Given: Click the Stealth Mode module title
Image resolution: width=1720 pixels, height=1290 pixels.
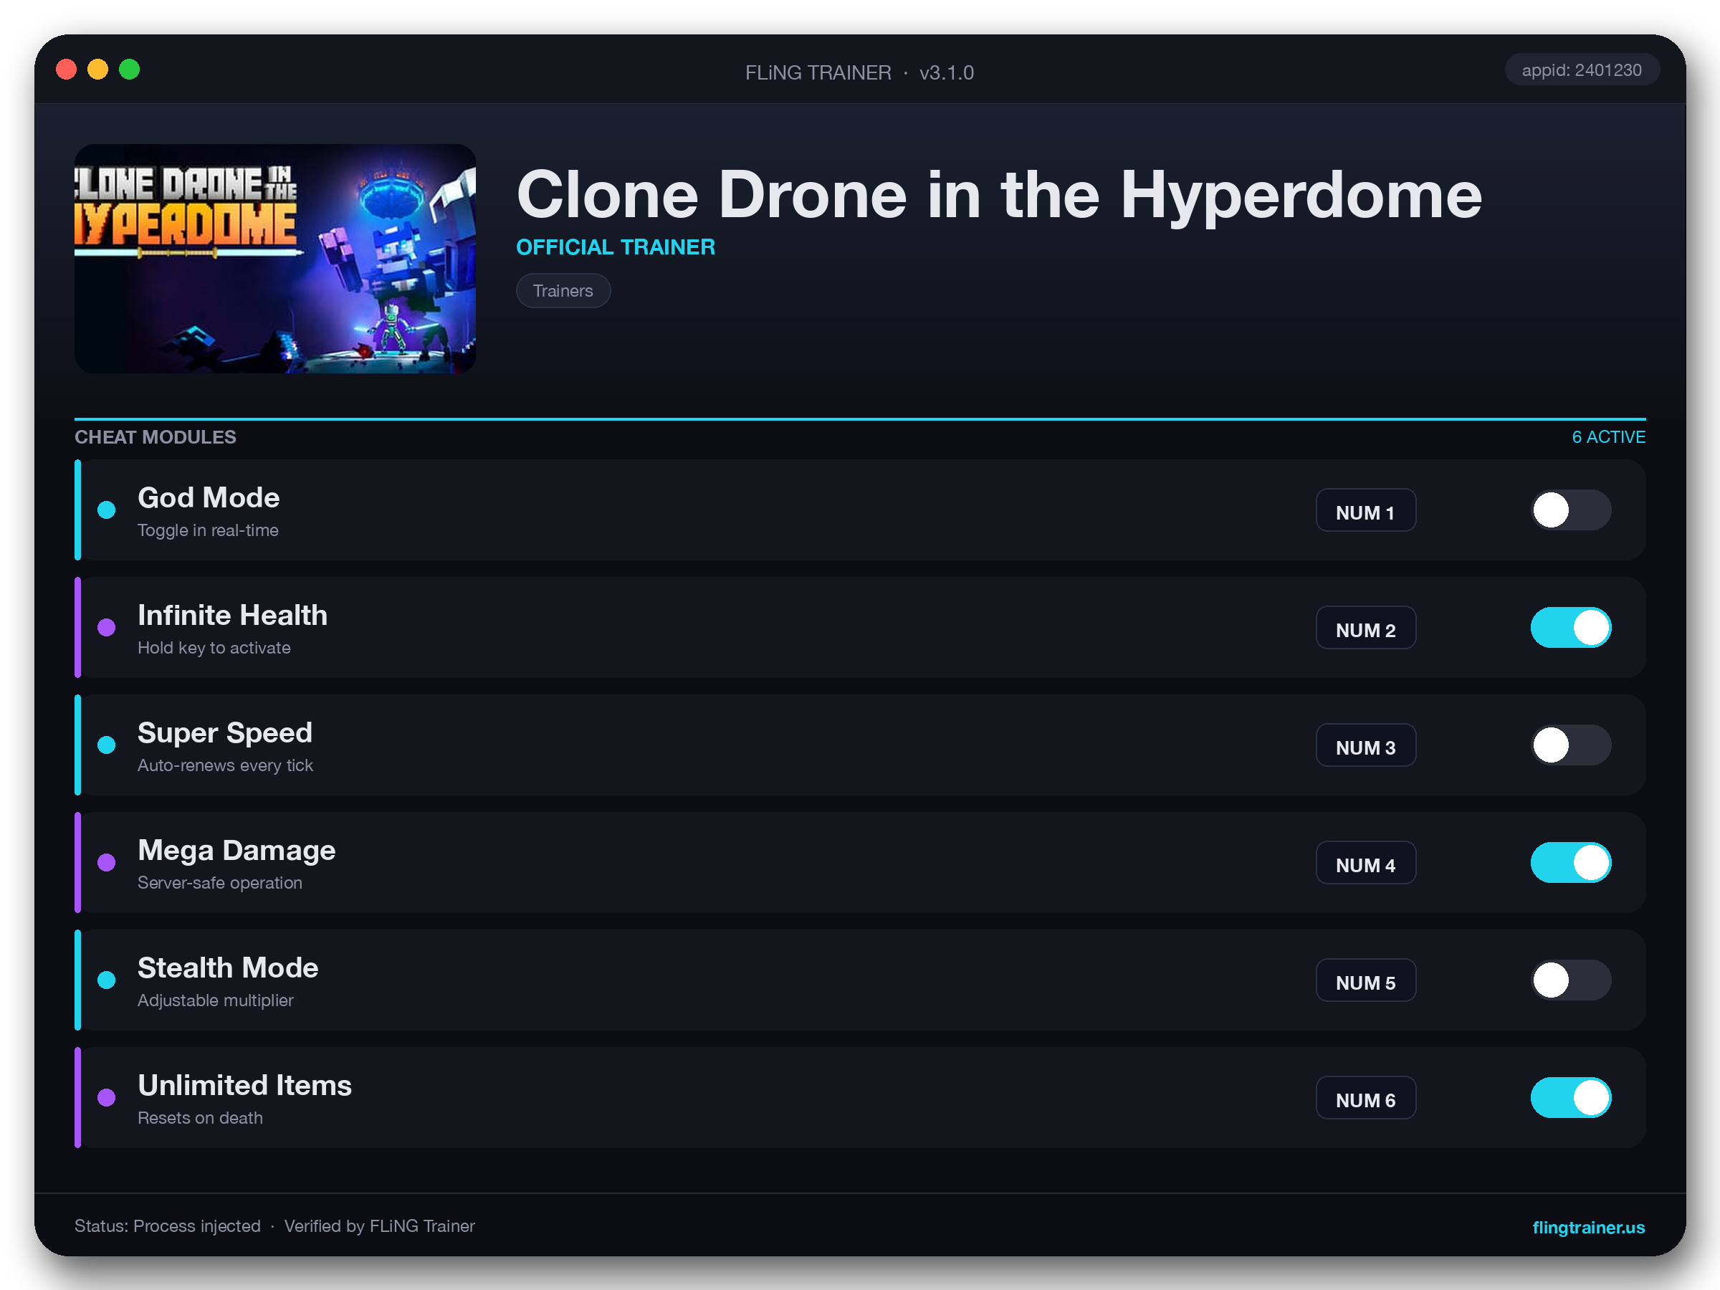Looking at the screenshot, I should click(228, 968).
